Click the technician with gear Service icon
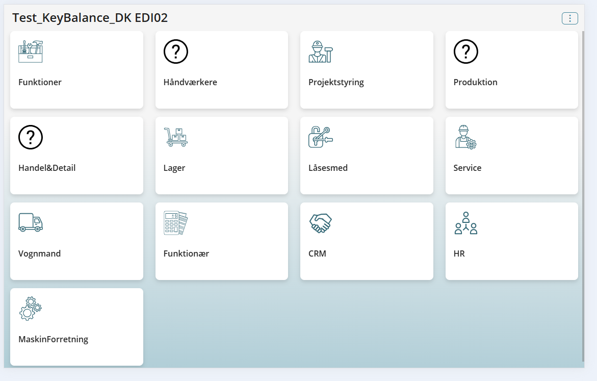 click(465, 137)
